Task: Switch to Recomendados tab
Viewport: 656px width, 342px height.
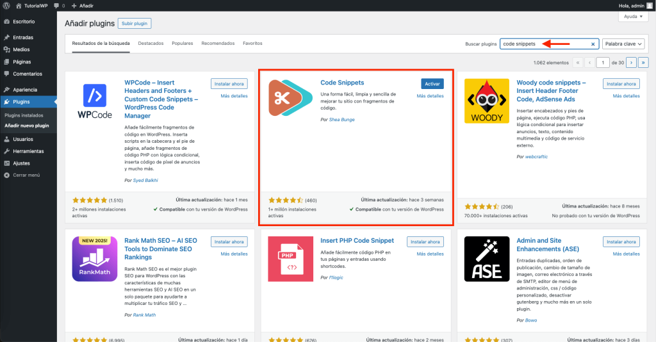Action: click(218, 44)
